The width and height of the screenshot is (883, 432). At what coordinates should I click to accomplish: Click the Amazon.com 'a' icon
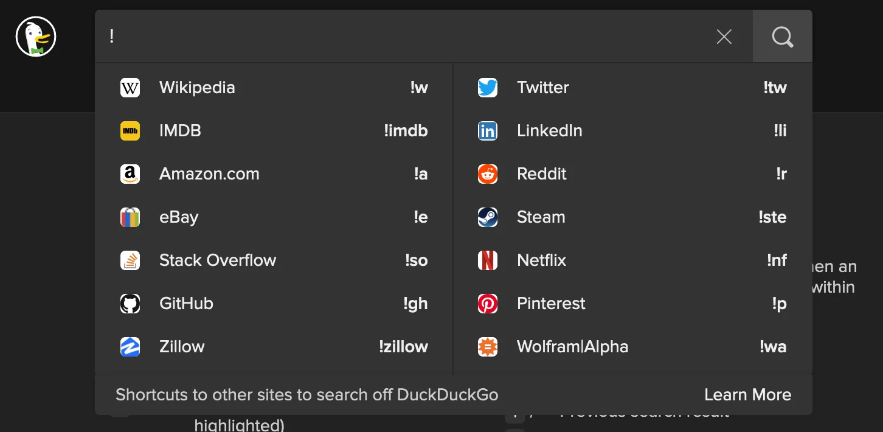pyautogui.click(x=130, y=173)
